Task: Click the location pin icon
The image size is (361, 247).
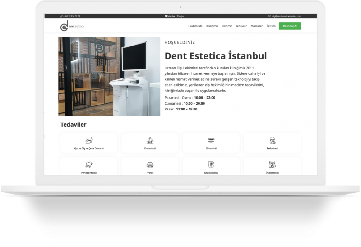Action: click(166, 16)
